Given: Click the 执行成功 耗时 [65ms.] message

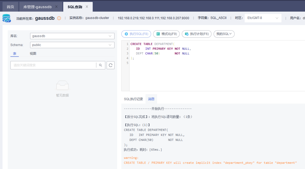Looking at the screenshot, I should tap(143, 149).
